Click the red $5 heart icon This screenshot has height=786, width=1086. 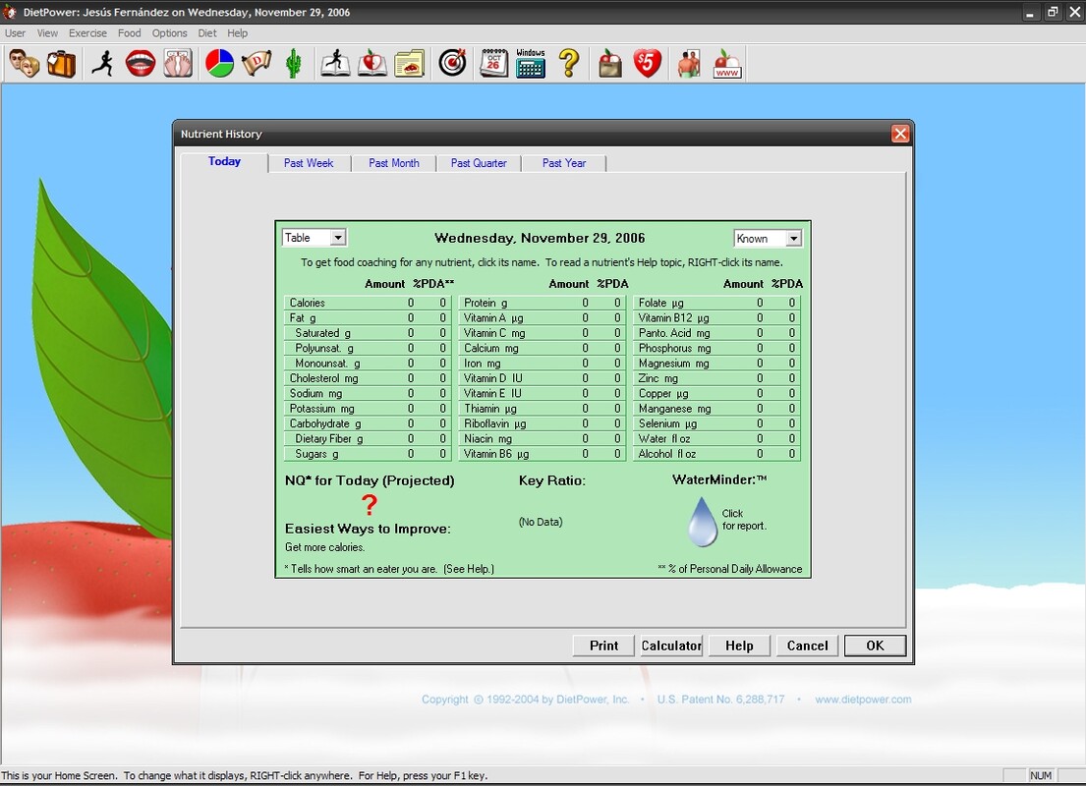(x=648, y=63)
